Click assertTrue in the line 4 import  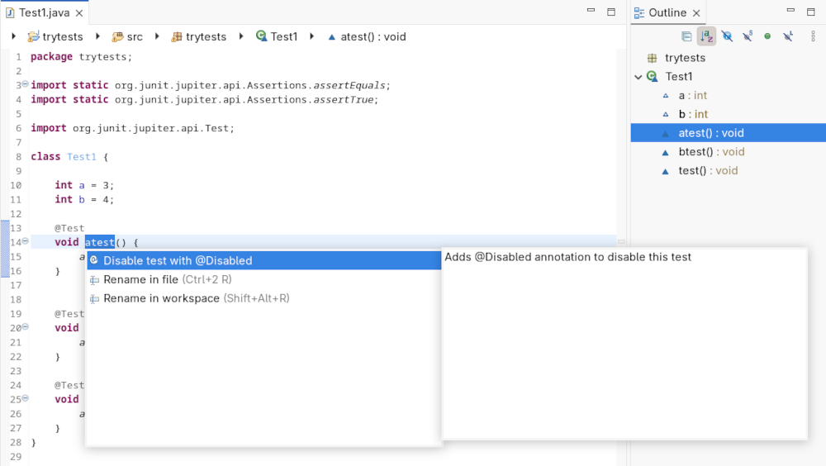point(344,100)
